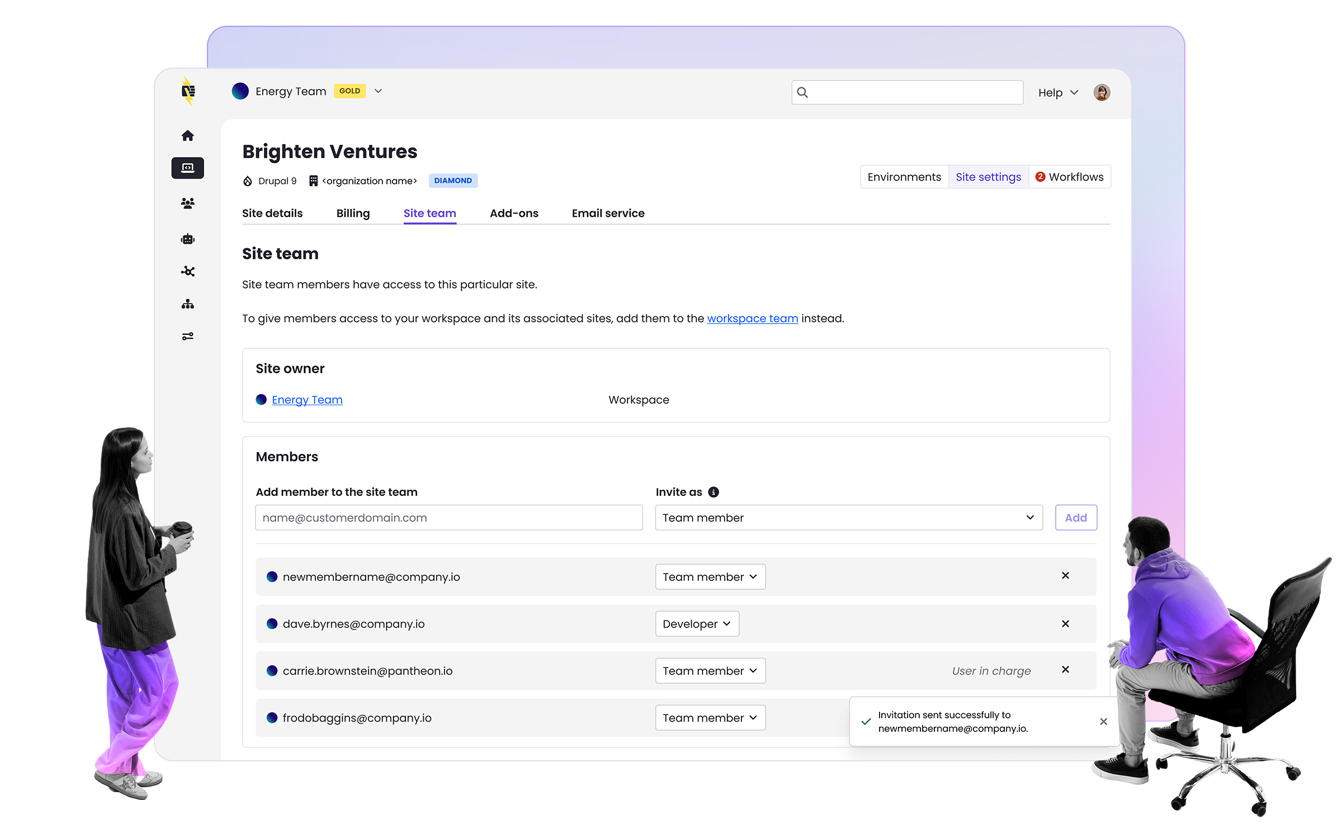Dismiss the invitation sent notification
1342x829 pixels.
(1103, 722)
